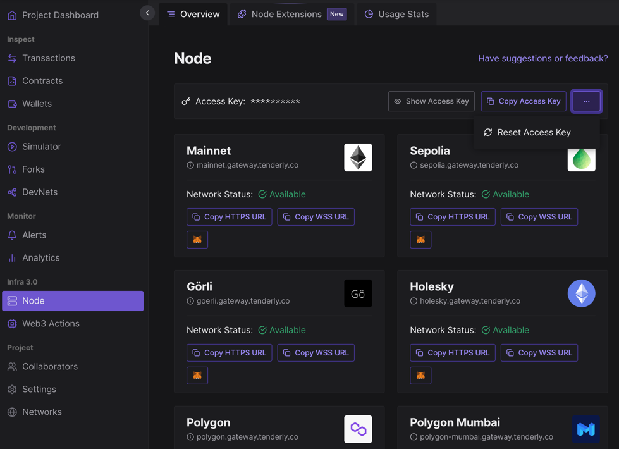Screen dimensions: 619x449
Task: Click the Polygon network logo
Action: [x=358, y=429]
